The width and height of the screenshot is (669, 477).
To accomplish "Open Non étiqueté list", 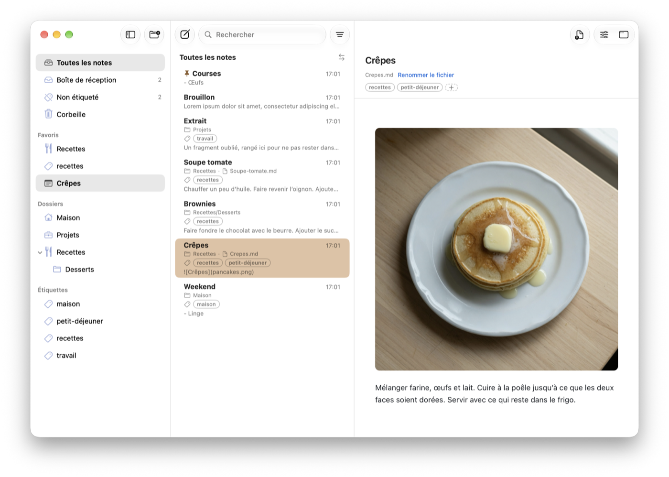I will click(x=100, y=97).
